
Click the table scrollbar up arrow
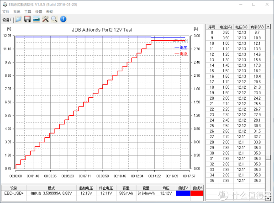(268, 27)
